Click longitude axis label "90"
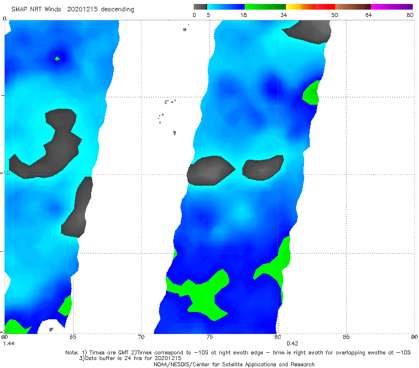 (414, 337)
